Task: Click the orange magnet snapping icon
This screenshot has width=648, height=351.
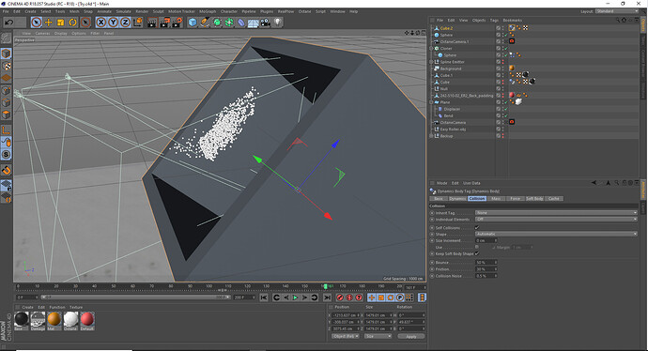Action: coord(7,170)
